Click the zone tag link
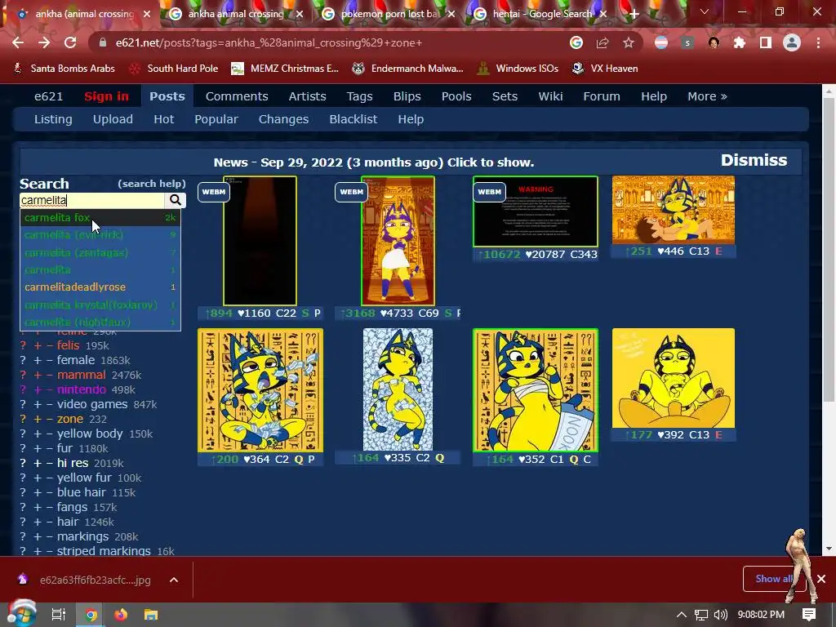The image size is (836, 627). tap(70, 419)
